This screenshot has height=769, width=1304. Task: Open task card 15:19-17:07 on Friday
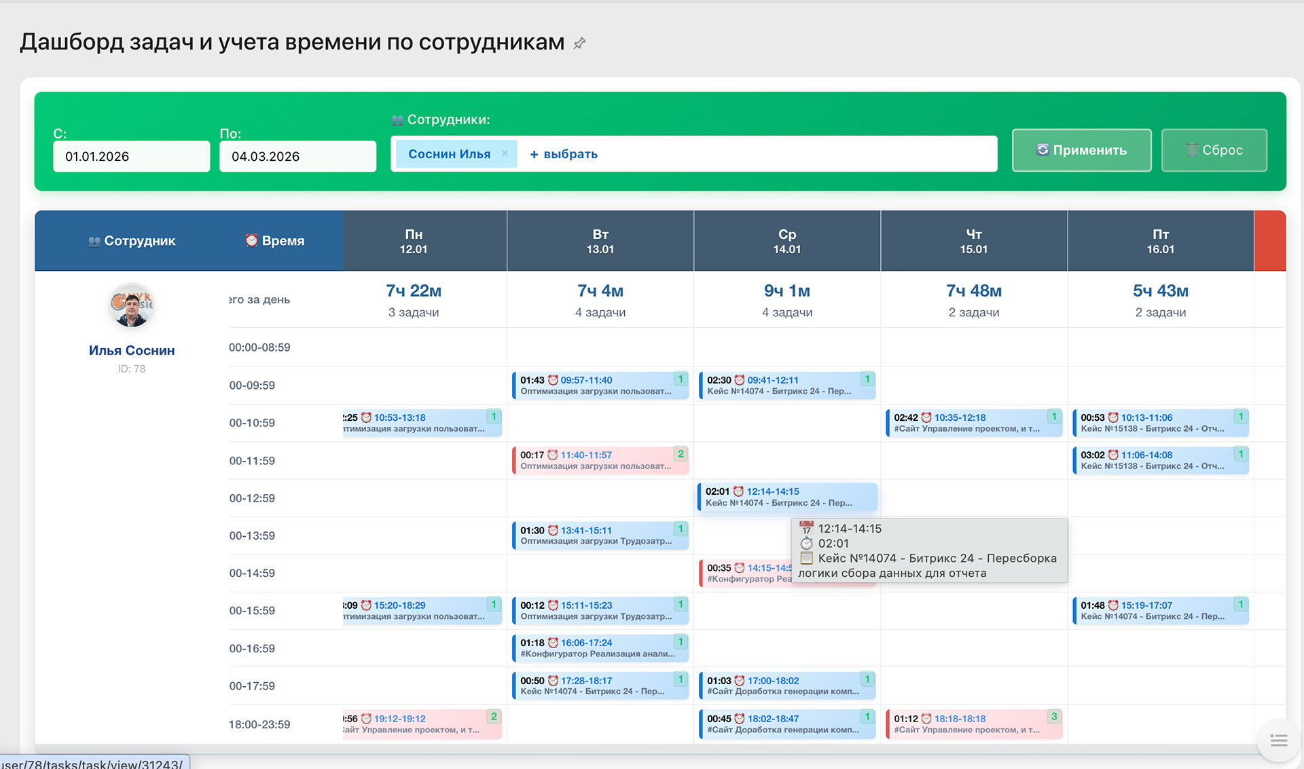click(x=1161, y=610)
